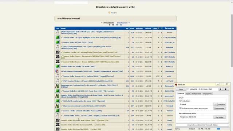Open 'Counter Strike 1.6_400kg The Movie' torrent link

coord(78,66)
